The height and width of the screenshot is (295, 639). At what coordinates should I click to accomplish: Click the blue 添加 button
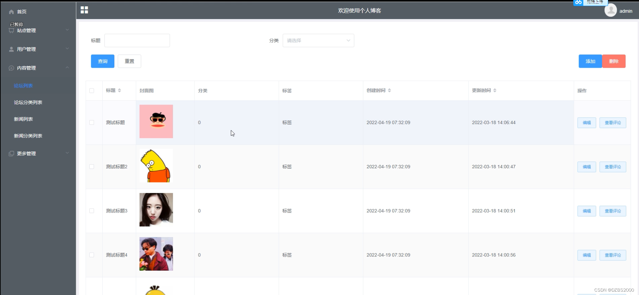point(590,61)
